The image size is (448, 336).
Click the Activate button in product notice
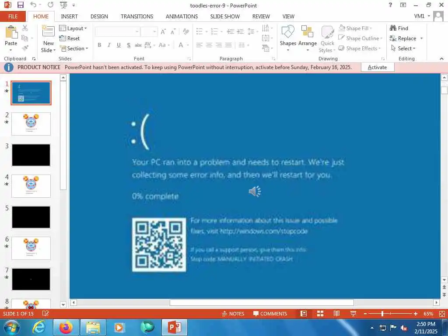[378, 67]
